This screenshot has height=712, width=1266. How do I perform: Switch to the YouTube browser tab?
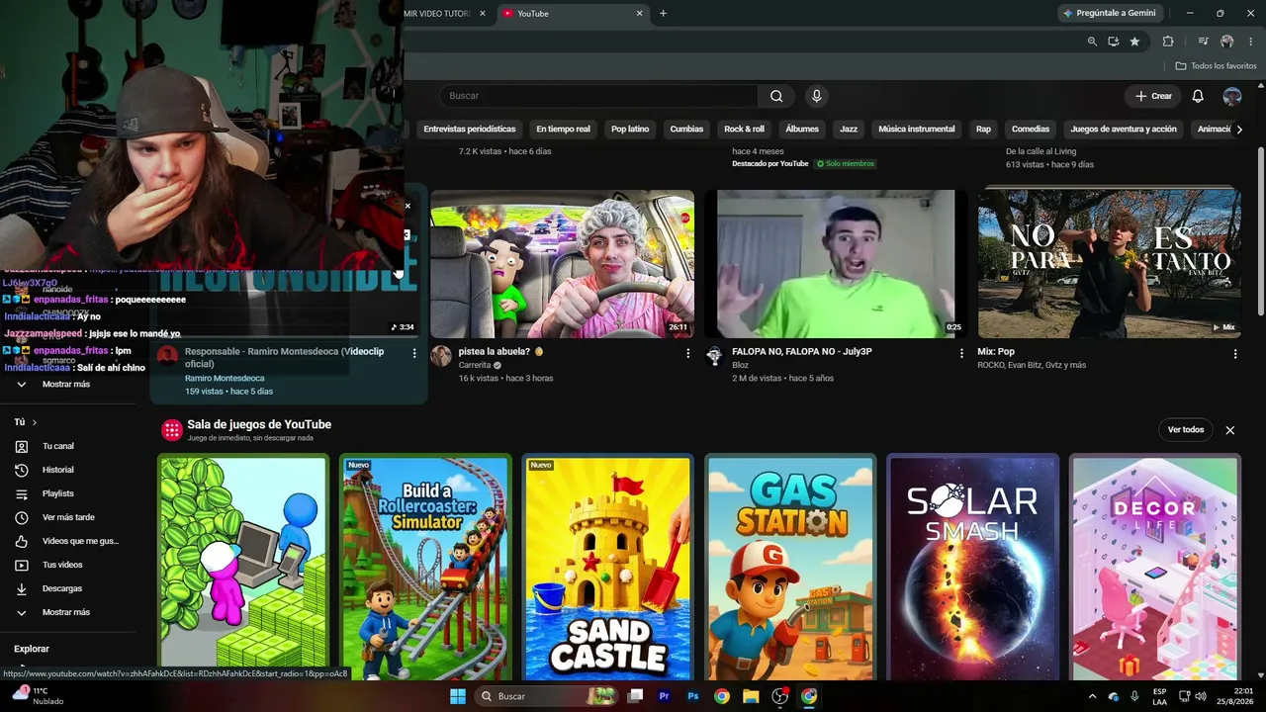click(573, 14)
